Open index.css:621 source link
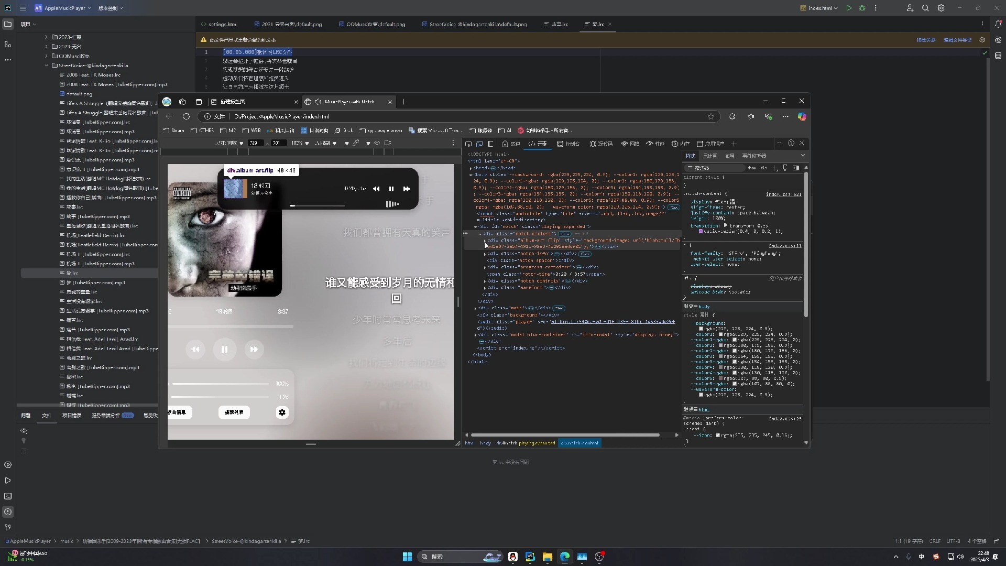The height and width of the screenshot is (566, 1006). coord(783,194)
